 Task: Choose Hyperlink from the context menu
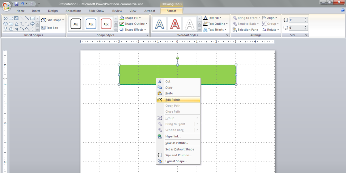point(178,137)
